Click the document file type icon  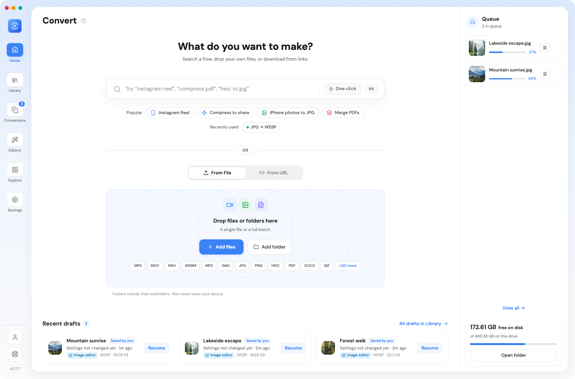[x=261, y=205]
